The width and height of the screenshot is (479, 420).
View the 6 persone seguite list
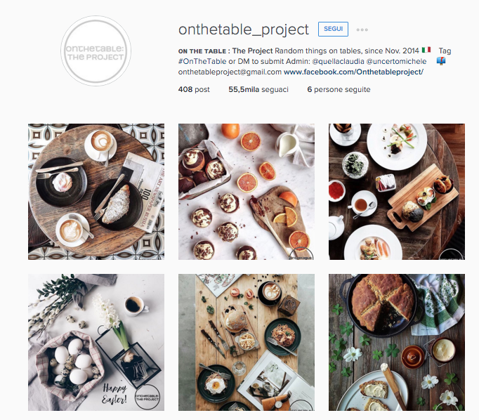point(339,89)
